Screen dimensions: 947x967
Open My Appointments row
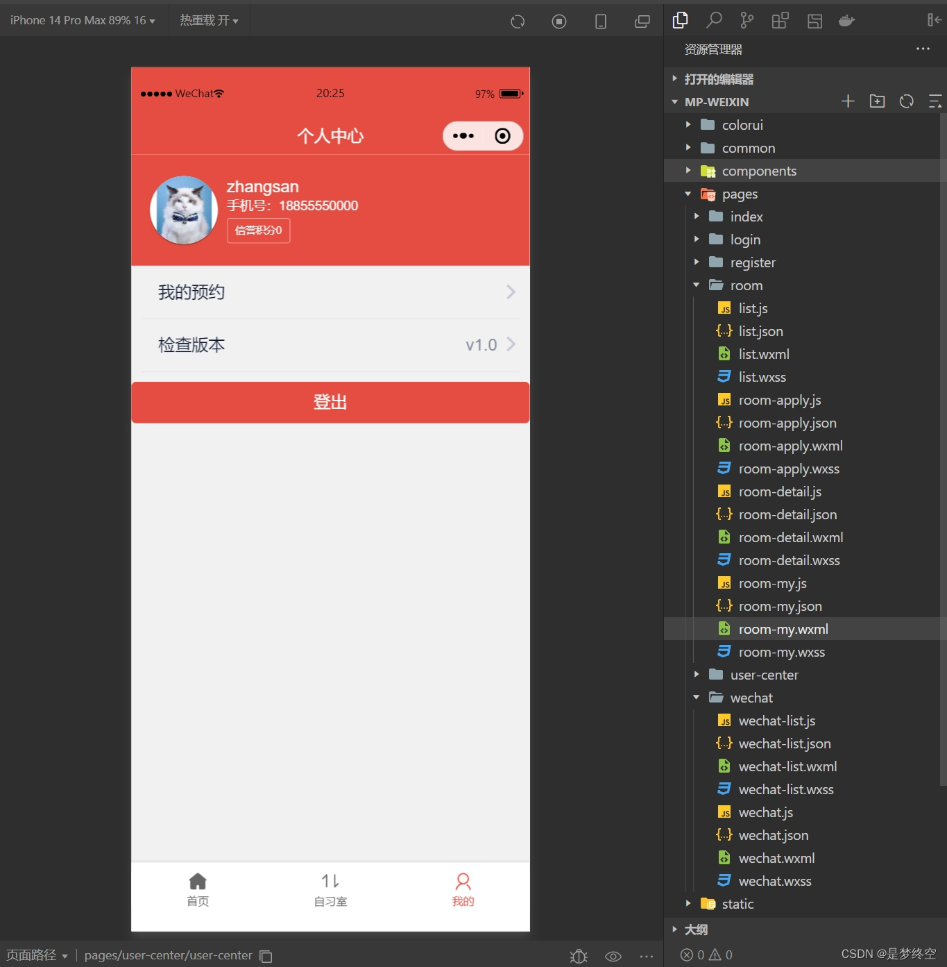(330, 292)
